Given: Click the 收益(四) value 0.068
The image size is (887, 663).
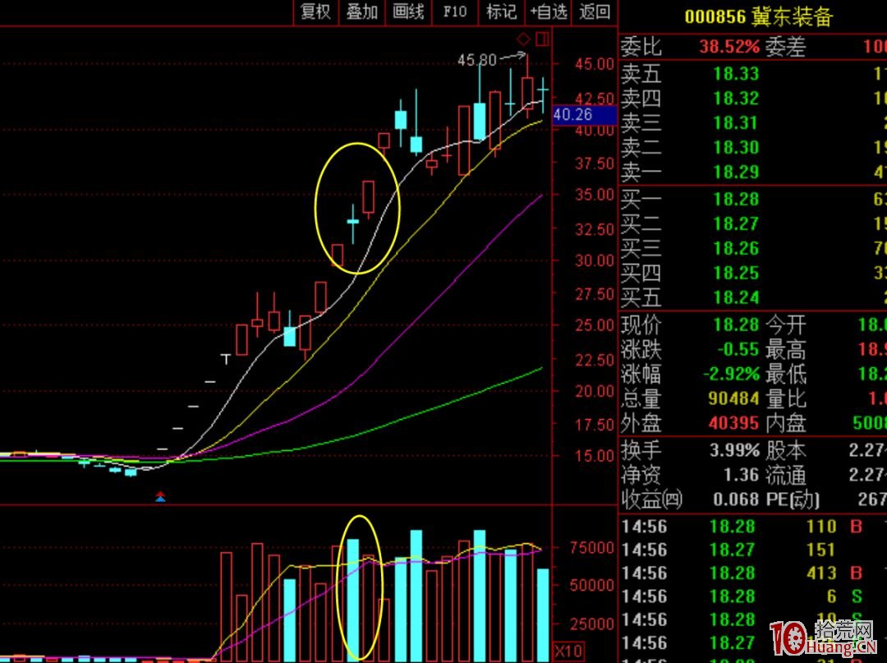Looking at the screenshot, I should pos(735,500).
